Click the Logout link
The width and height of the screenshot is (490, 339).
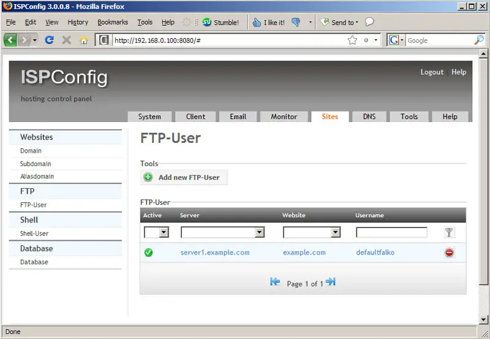pos(432,72)
